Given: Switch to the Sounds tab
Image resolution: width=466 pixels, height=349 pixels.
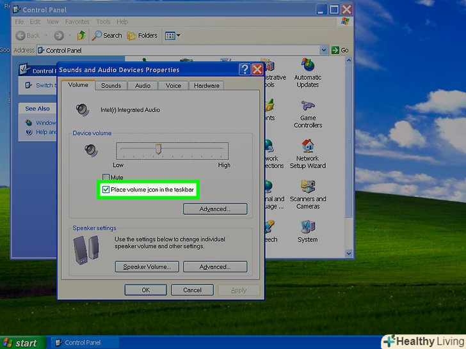Looking at the screenshot, I should (x=111, y=86).
